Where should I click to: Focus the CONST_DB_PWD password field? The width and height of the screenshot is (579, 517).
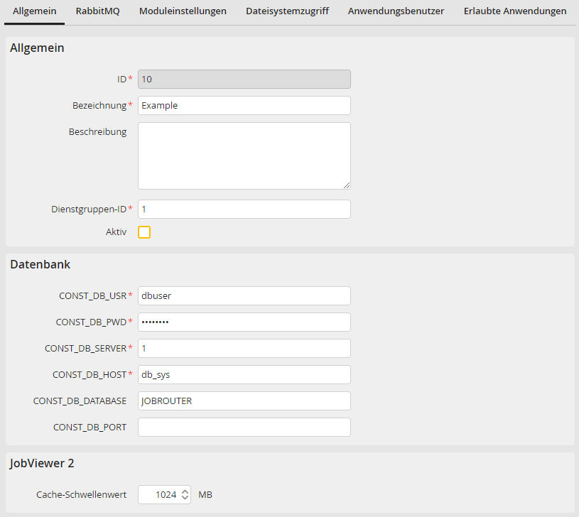point(244,322)
